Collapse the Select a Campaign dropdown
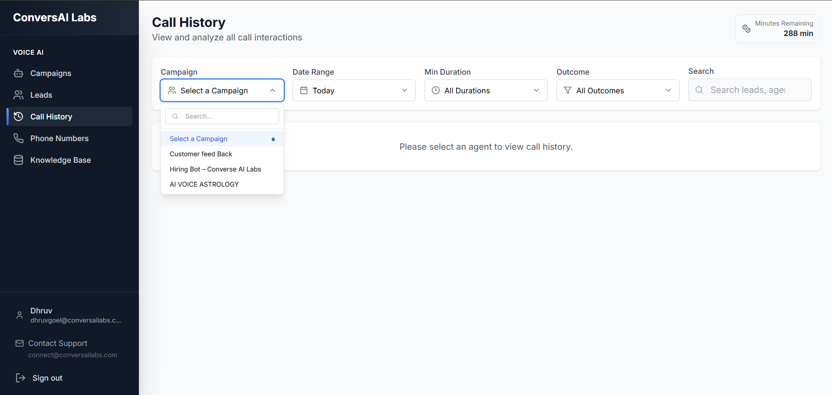This screenshot has width=832, height=395. point(222,90)
